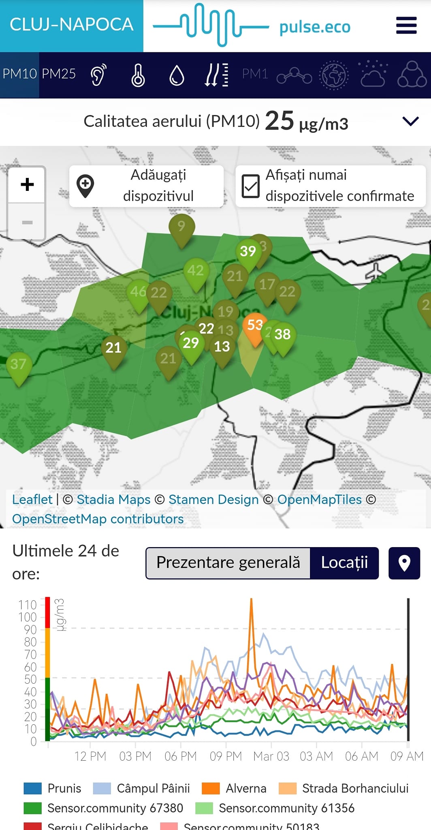Select the pressure arrows icon
This screenshot has height=830, width=431.
point(216,75)
